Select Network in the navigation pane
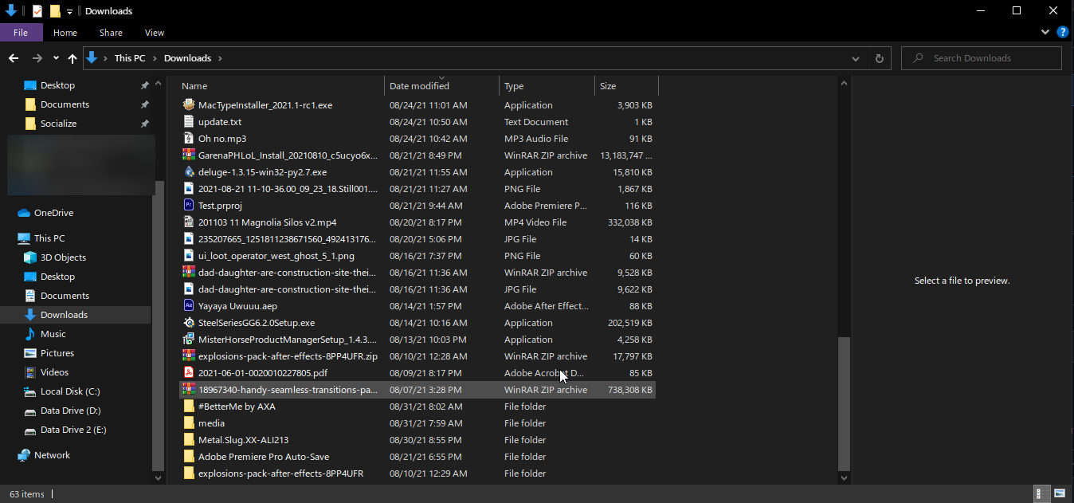1074x503 pixels. pyautogui.click(x=50, y=454)
